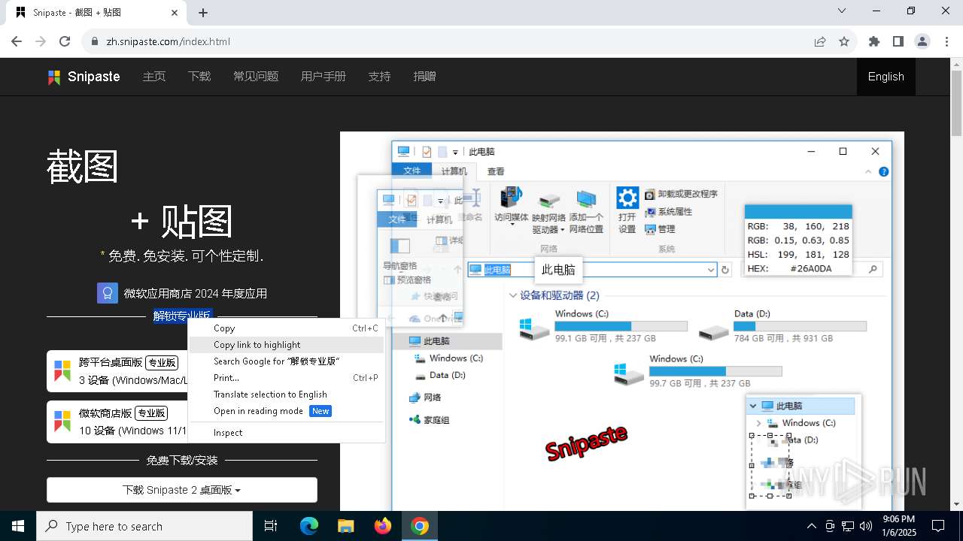The image size is (963, 541).
Task: Click the Snipaste demo screenshot image
Action: tap(621, 322)
